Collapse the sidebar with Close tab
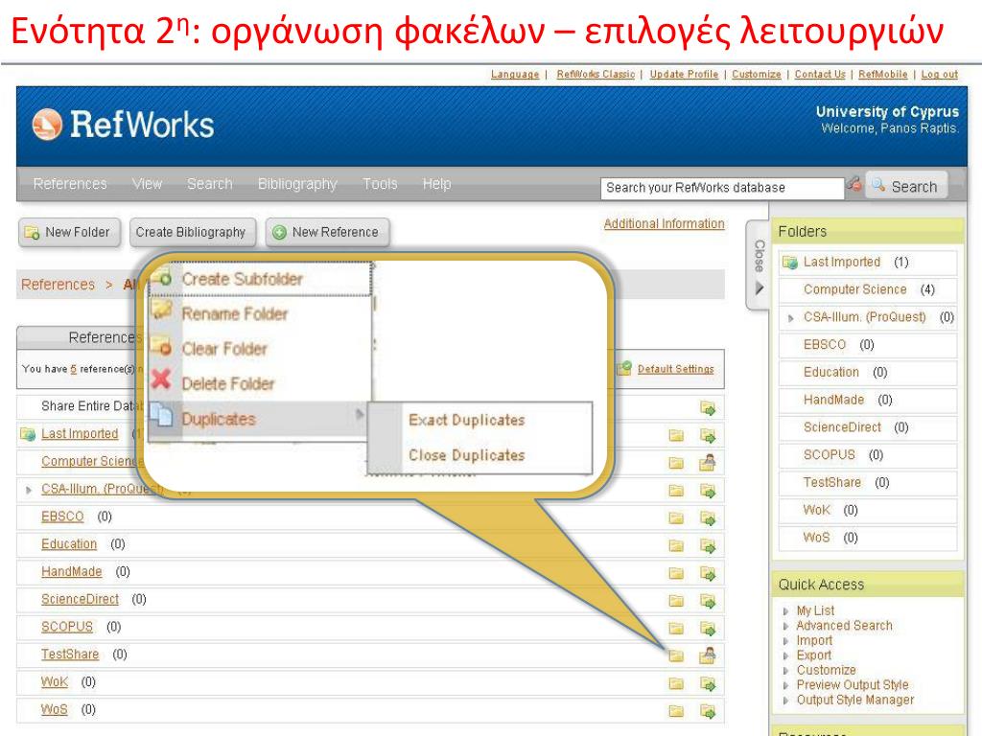Screen dimensions: 982x736 pyautogui.click(x=760, y=265)
